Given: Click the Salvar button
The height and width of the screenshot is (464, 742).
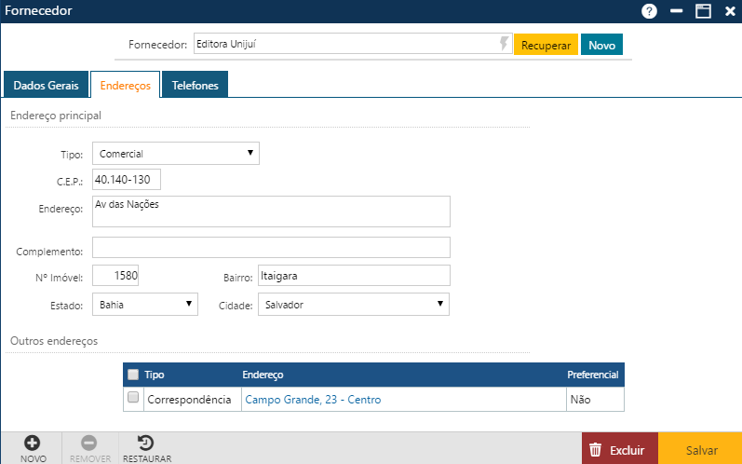Looking at the screenshot, I should 701,450.
